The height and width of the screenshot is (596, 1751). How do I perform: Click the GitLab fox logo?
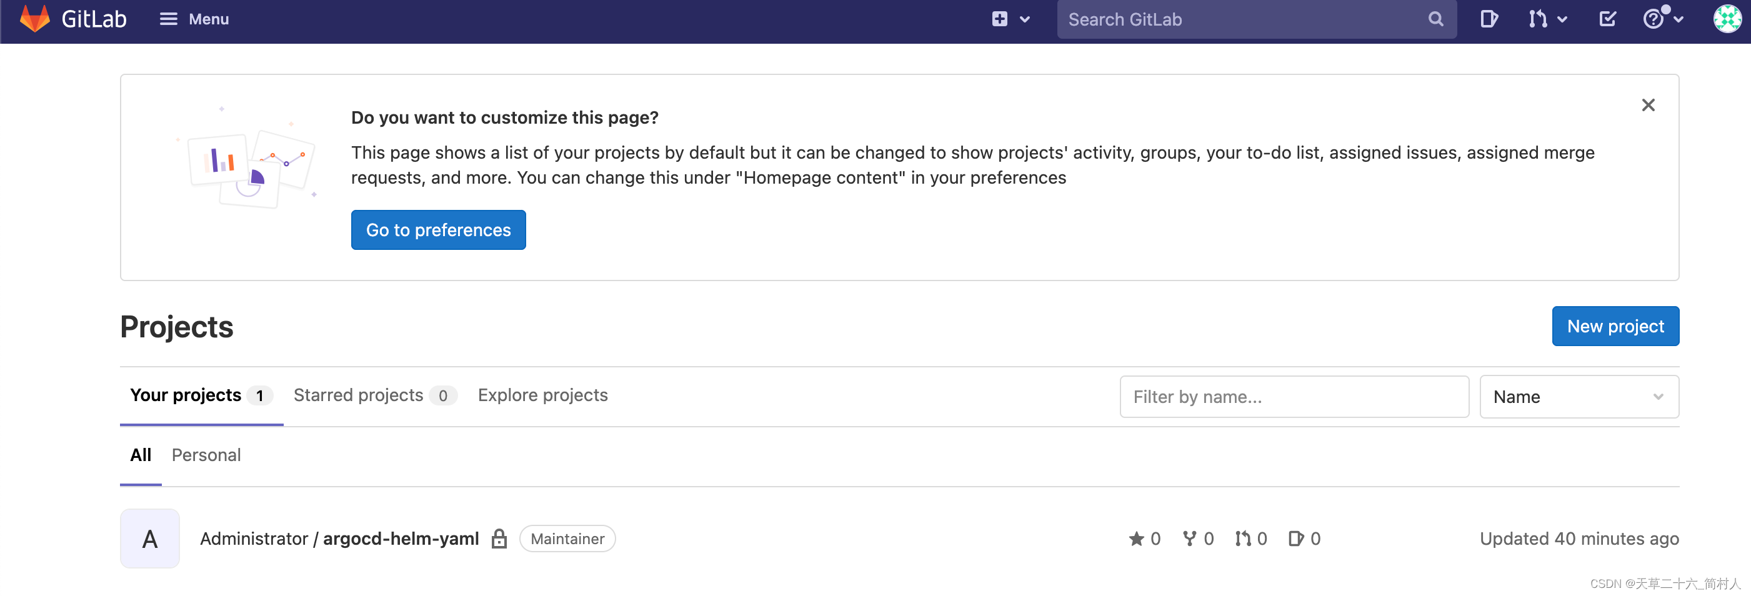tap(34, 19)
